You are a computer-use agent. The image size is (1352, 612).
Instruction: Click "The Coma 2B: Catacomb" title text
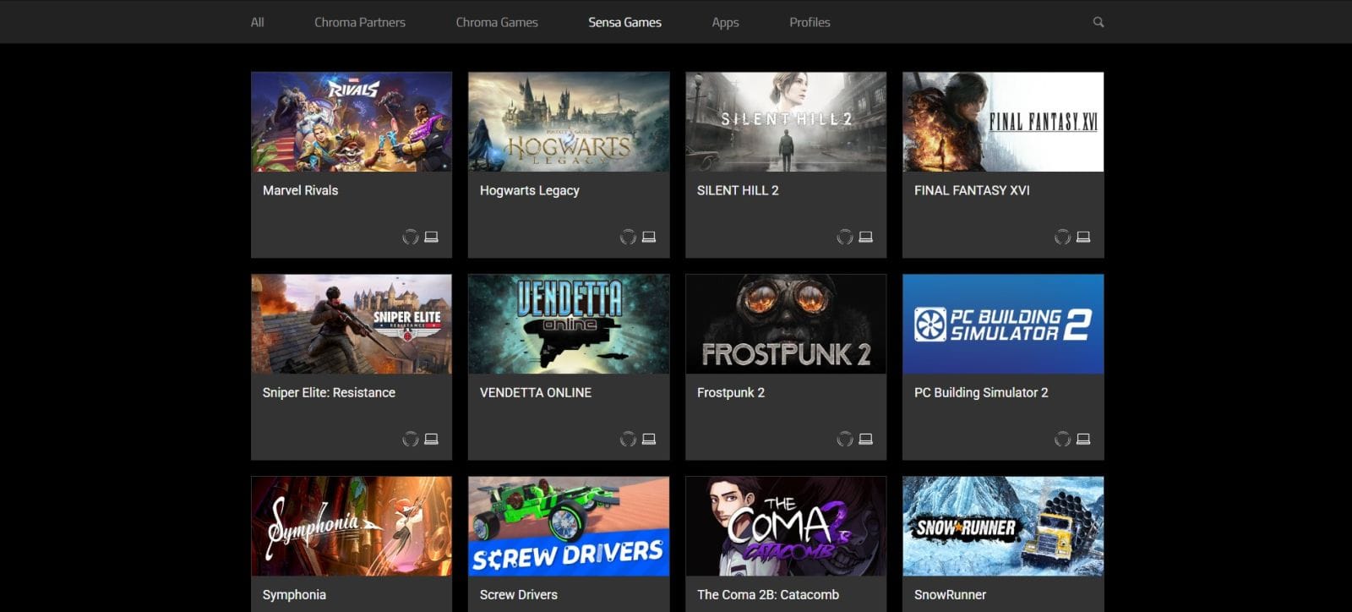point(768,594)
